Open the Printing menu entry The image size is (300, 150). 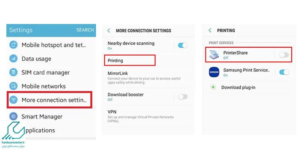click(130, 61)
